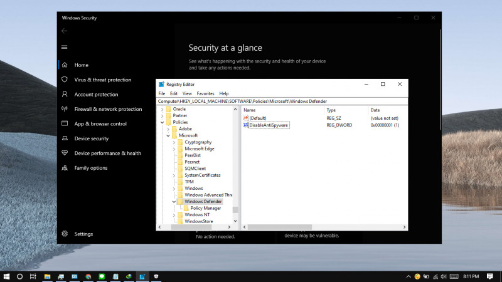Open Family options icon
502x282 pixels.
coord(65,167)
